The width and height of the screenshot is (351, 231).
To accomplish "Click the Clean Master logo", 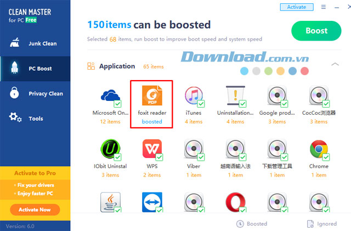I will coord(30,16).
